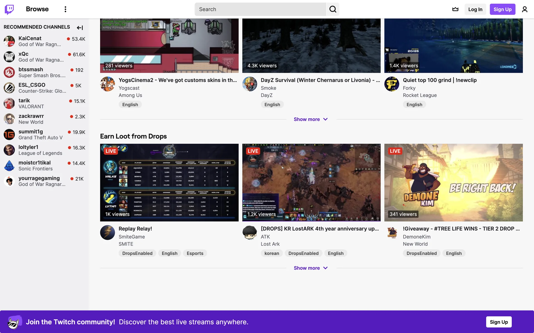Click Sign Up in bottom banner
Screen dimensions: 534x333
click(x=499, y=322)
